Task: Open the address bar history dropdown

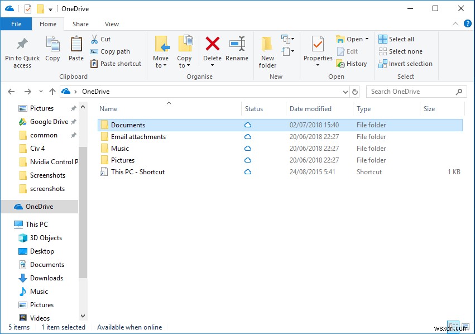Action: coord(346,91)
